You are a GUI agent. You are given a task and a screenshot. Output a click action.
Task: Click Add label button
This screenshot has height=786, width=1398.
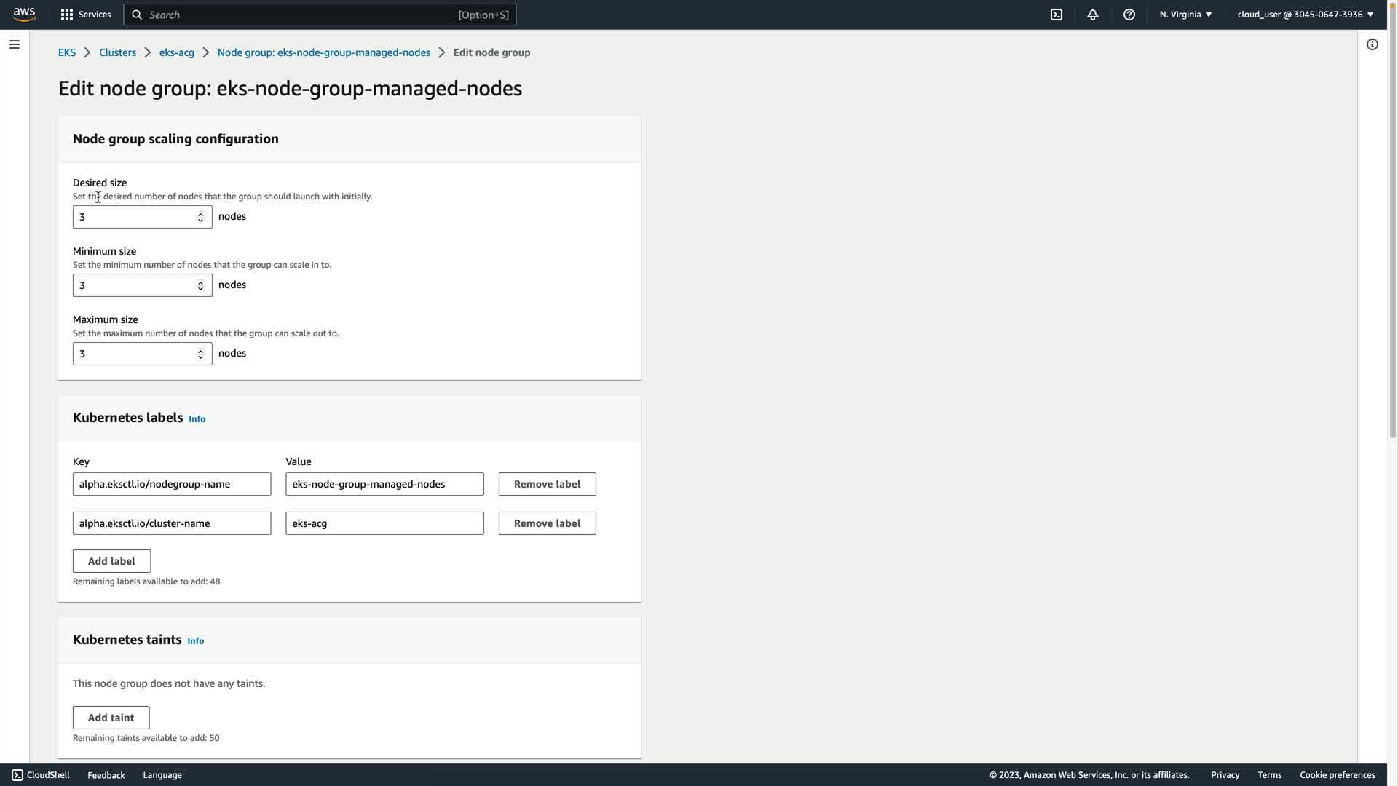point(111,561)
